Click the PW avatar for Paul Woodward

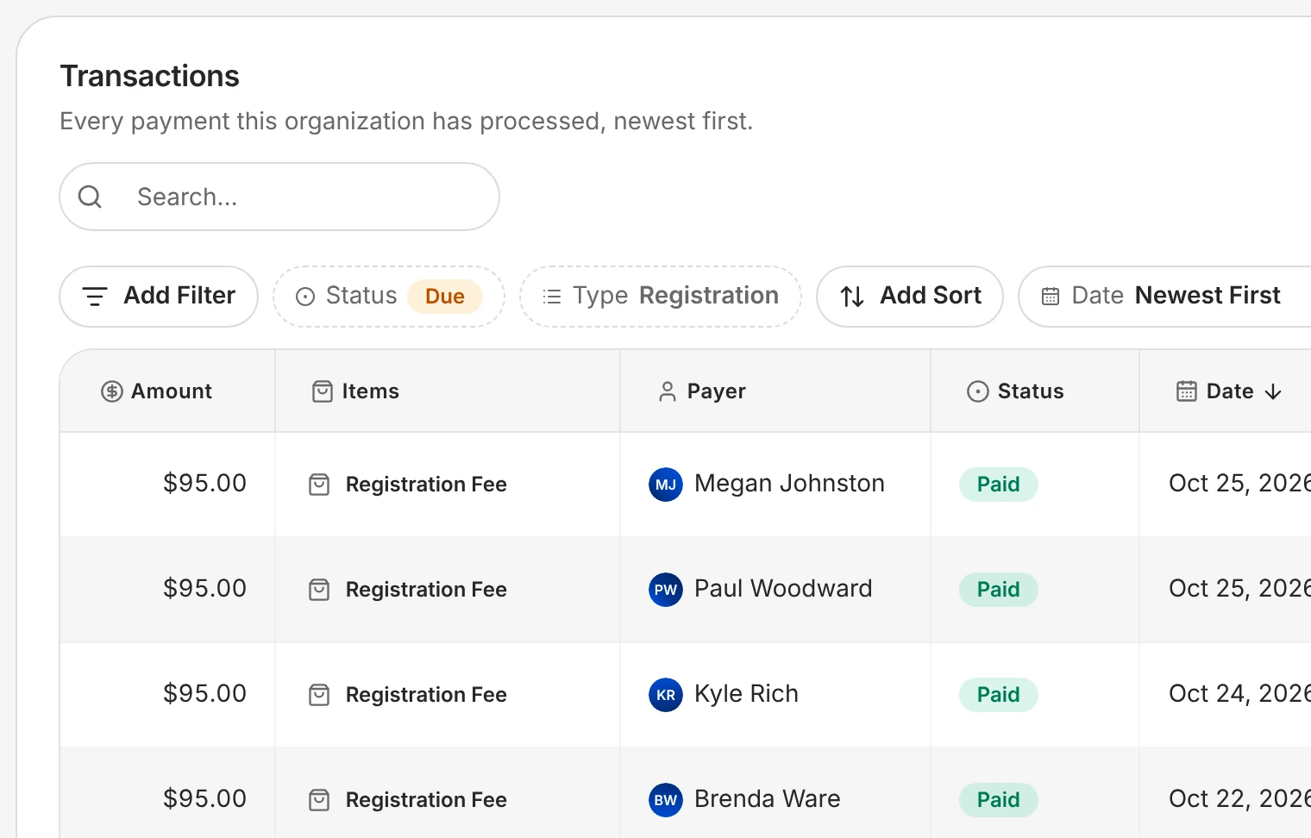(666, 590)
